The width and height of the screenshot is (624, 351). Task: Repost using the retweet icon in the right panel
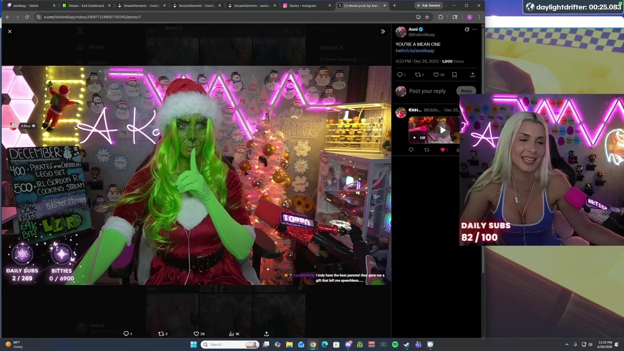coord(417,75)
